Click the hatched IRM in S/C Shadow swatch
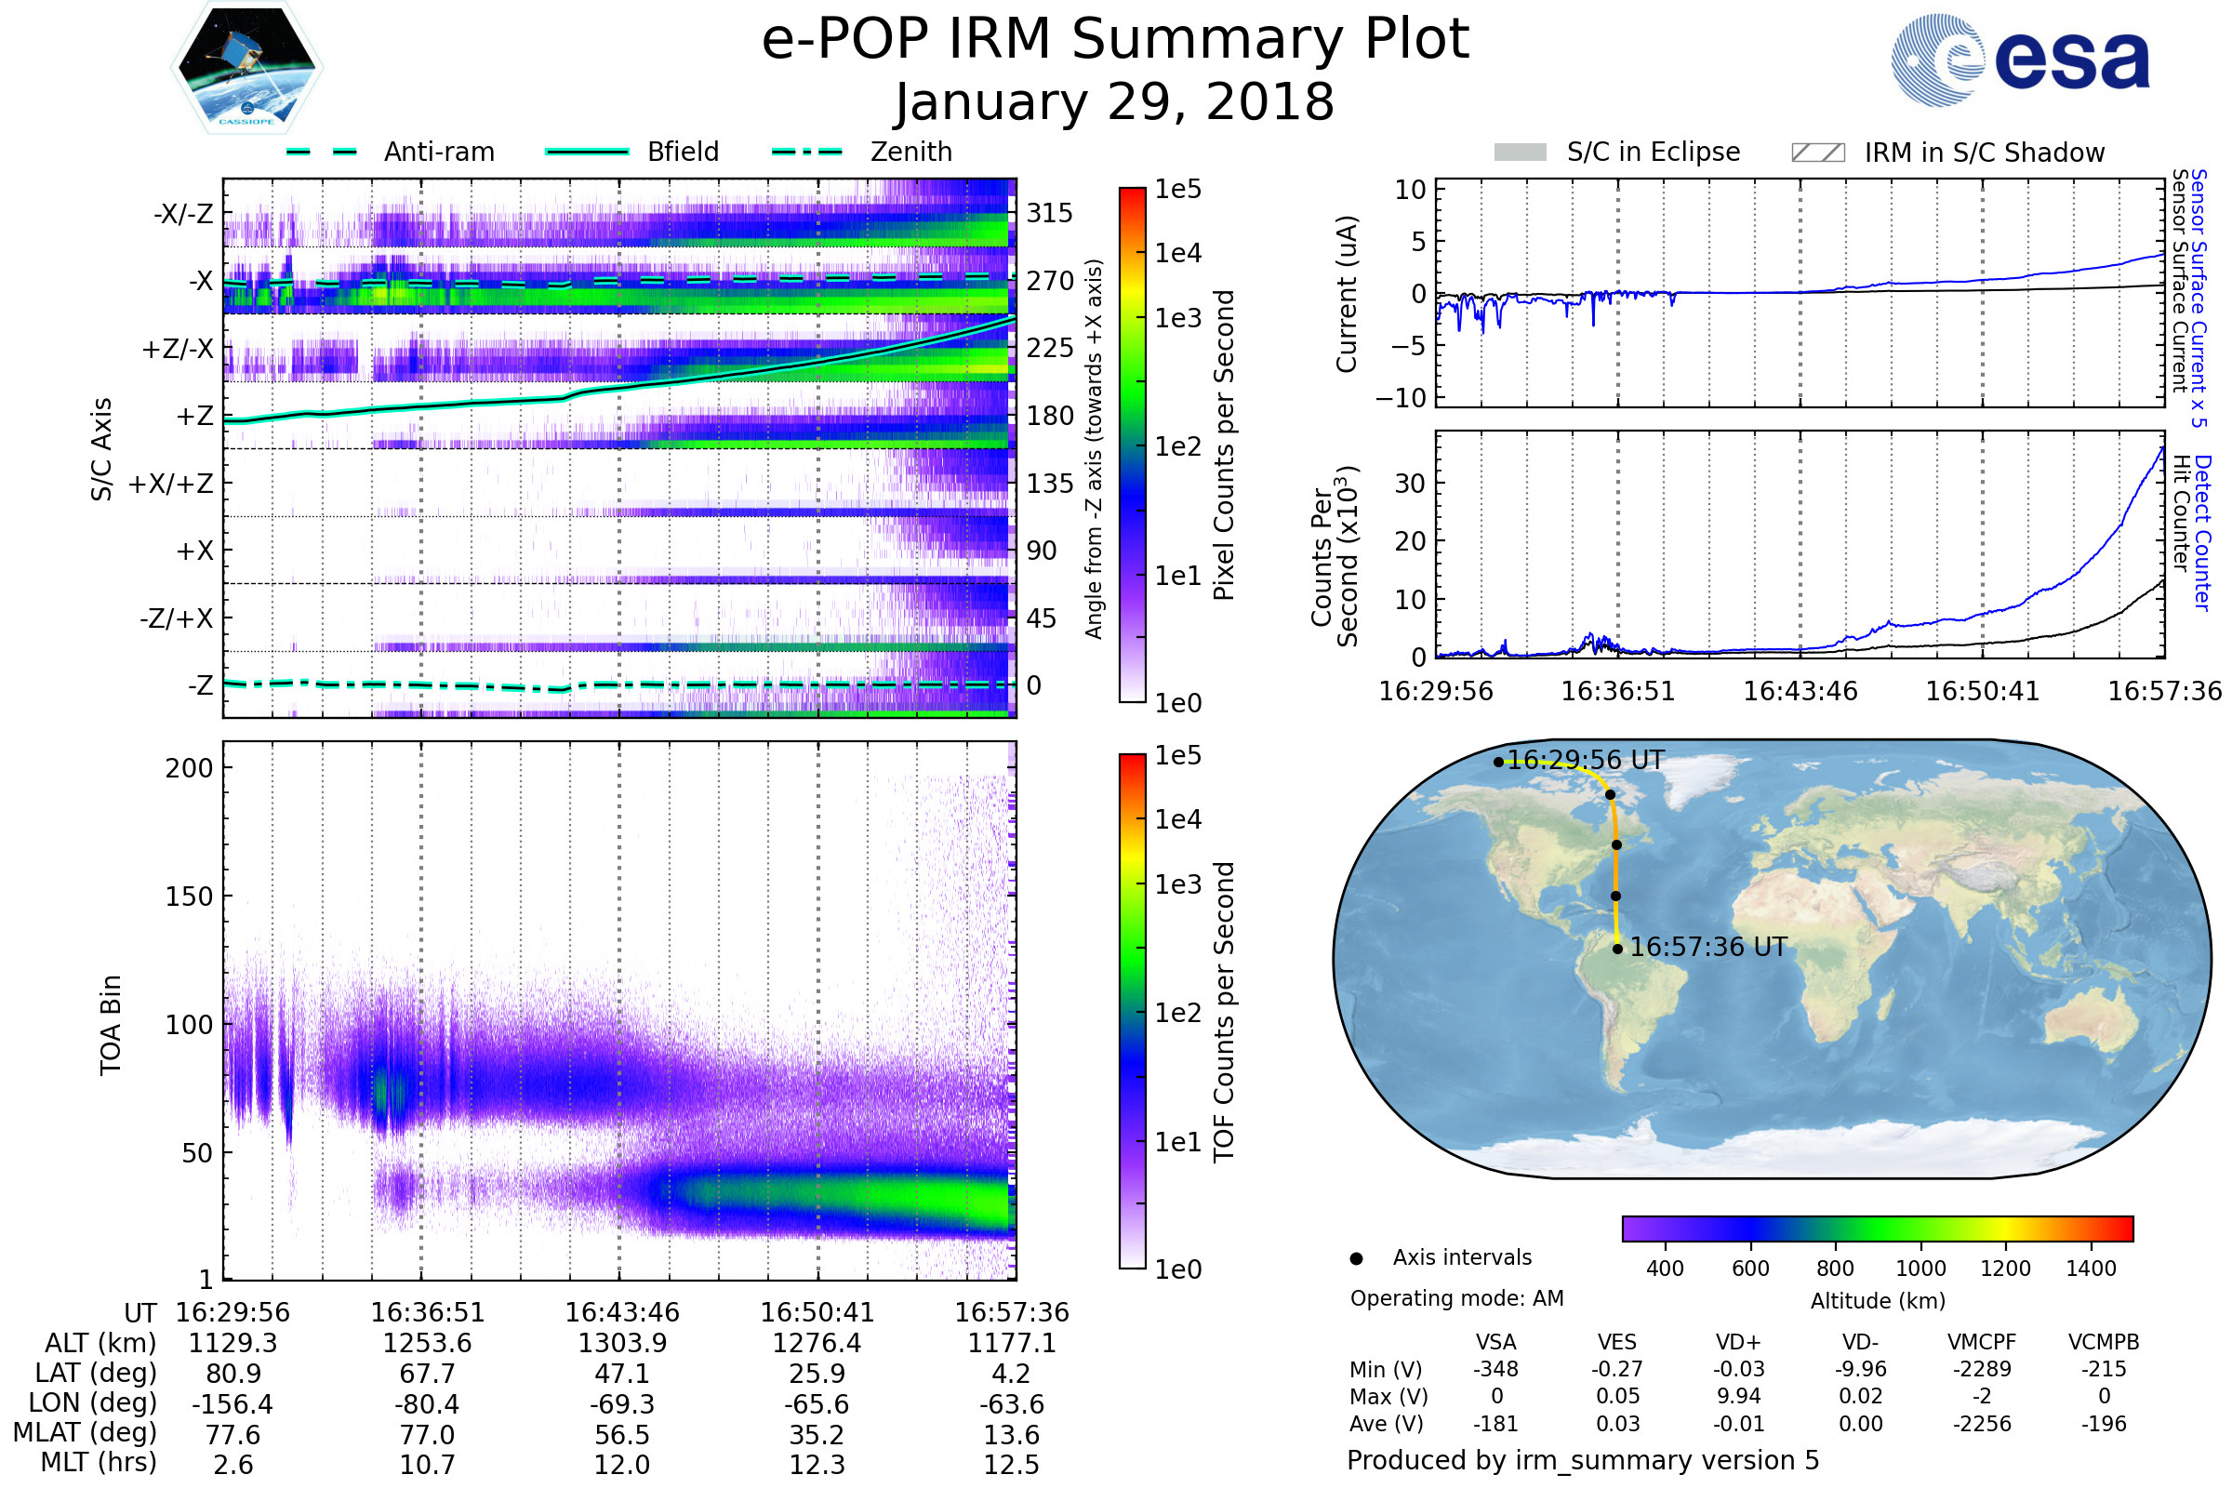 (1817, 153)
